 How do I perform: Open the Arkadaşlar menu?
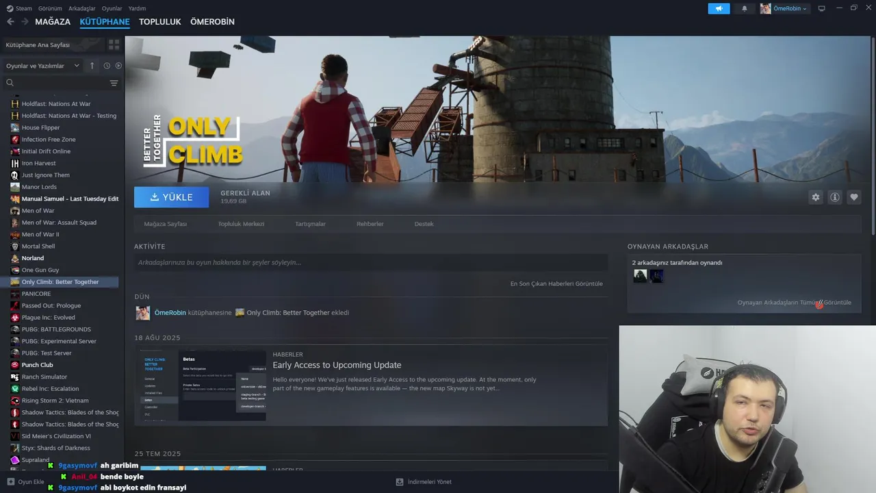point(82,8)
